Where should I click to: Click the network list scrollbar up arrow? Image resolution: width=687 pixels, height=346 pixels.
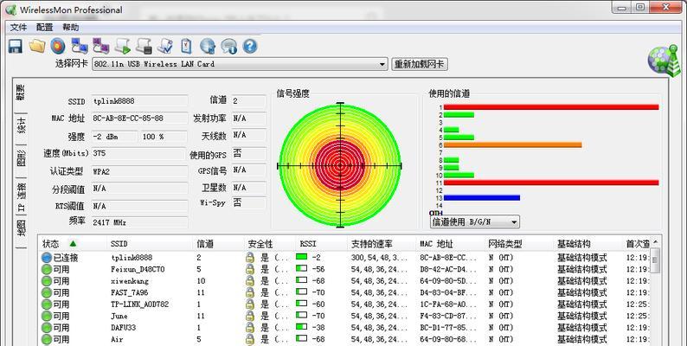tap(656, 242)
